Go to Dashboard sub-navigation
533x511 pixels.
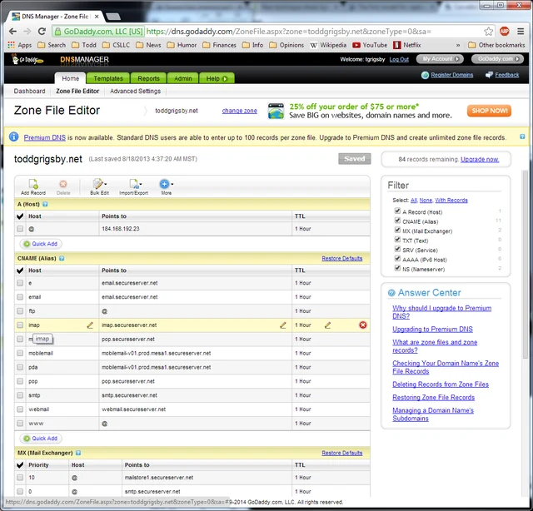pos(29,91)
